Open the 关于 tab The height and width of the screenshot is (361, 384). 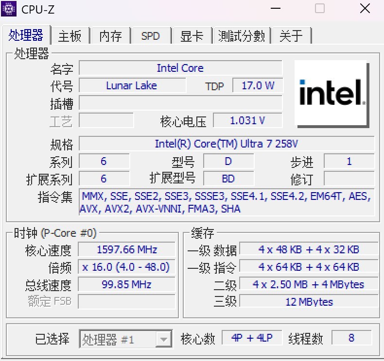pyautogui.click(x=291, y=36)
